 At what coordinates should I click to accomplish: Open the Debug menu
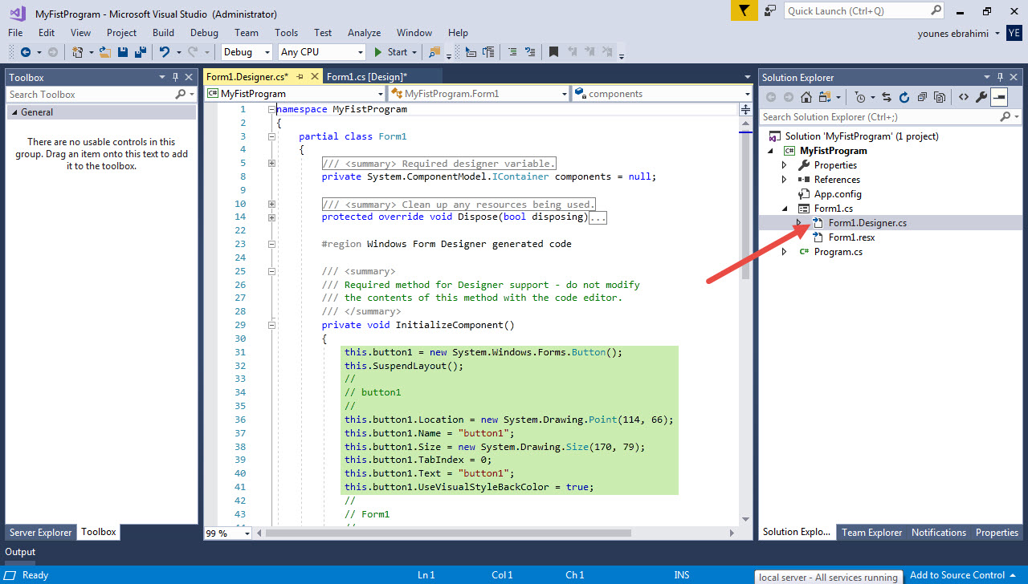pos(204,33)
